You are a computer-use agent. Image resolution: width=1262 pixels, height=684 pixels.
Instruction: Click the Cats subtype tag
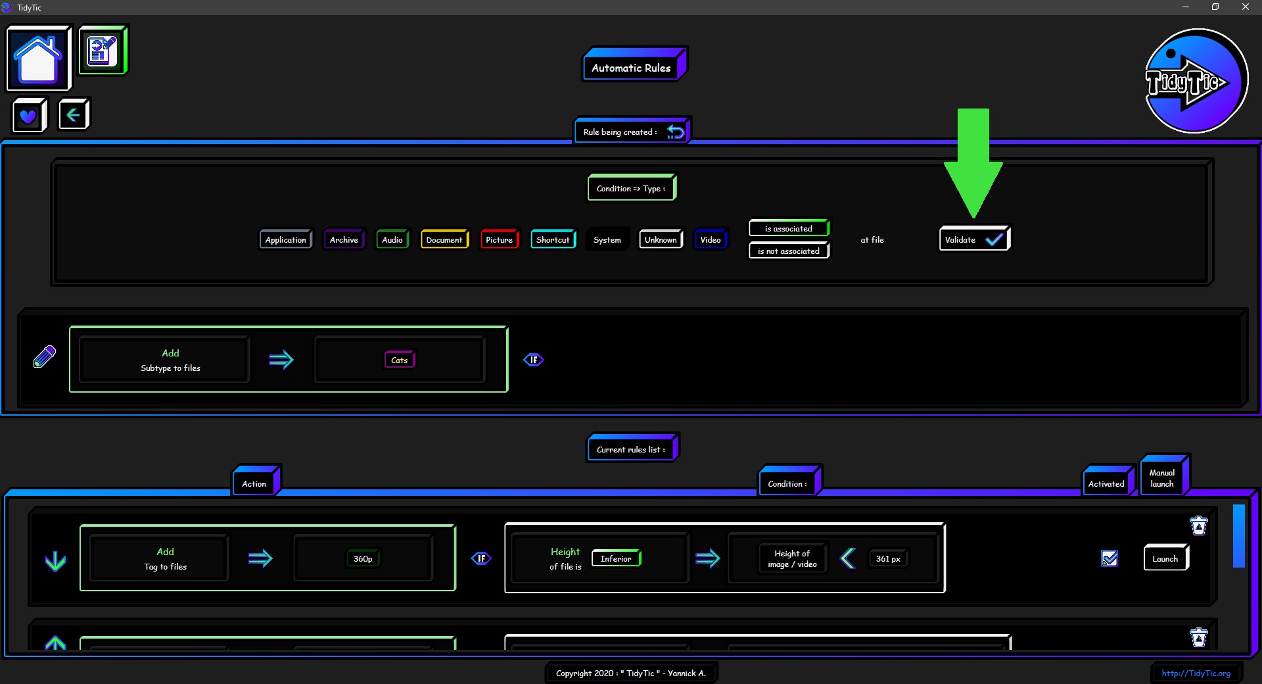(x=400, y=360)
